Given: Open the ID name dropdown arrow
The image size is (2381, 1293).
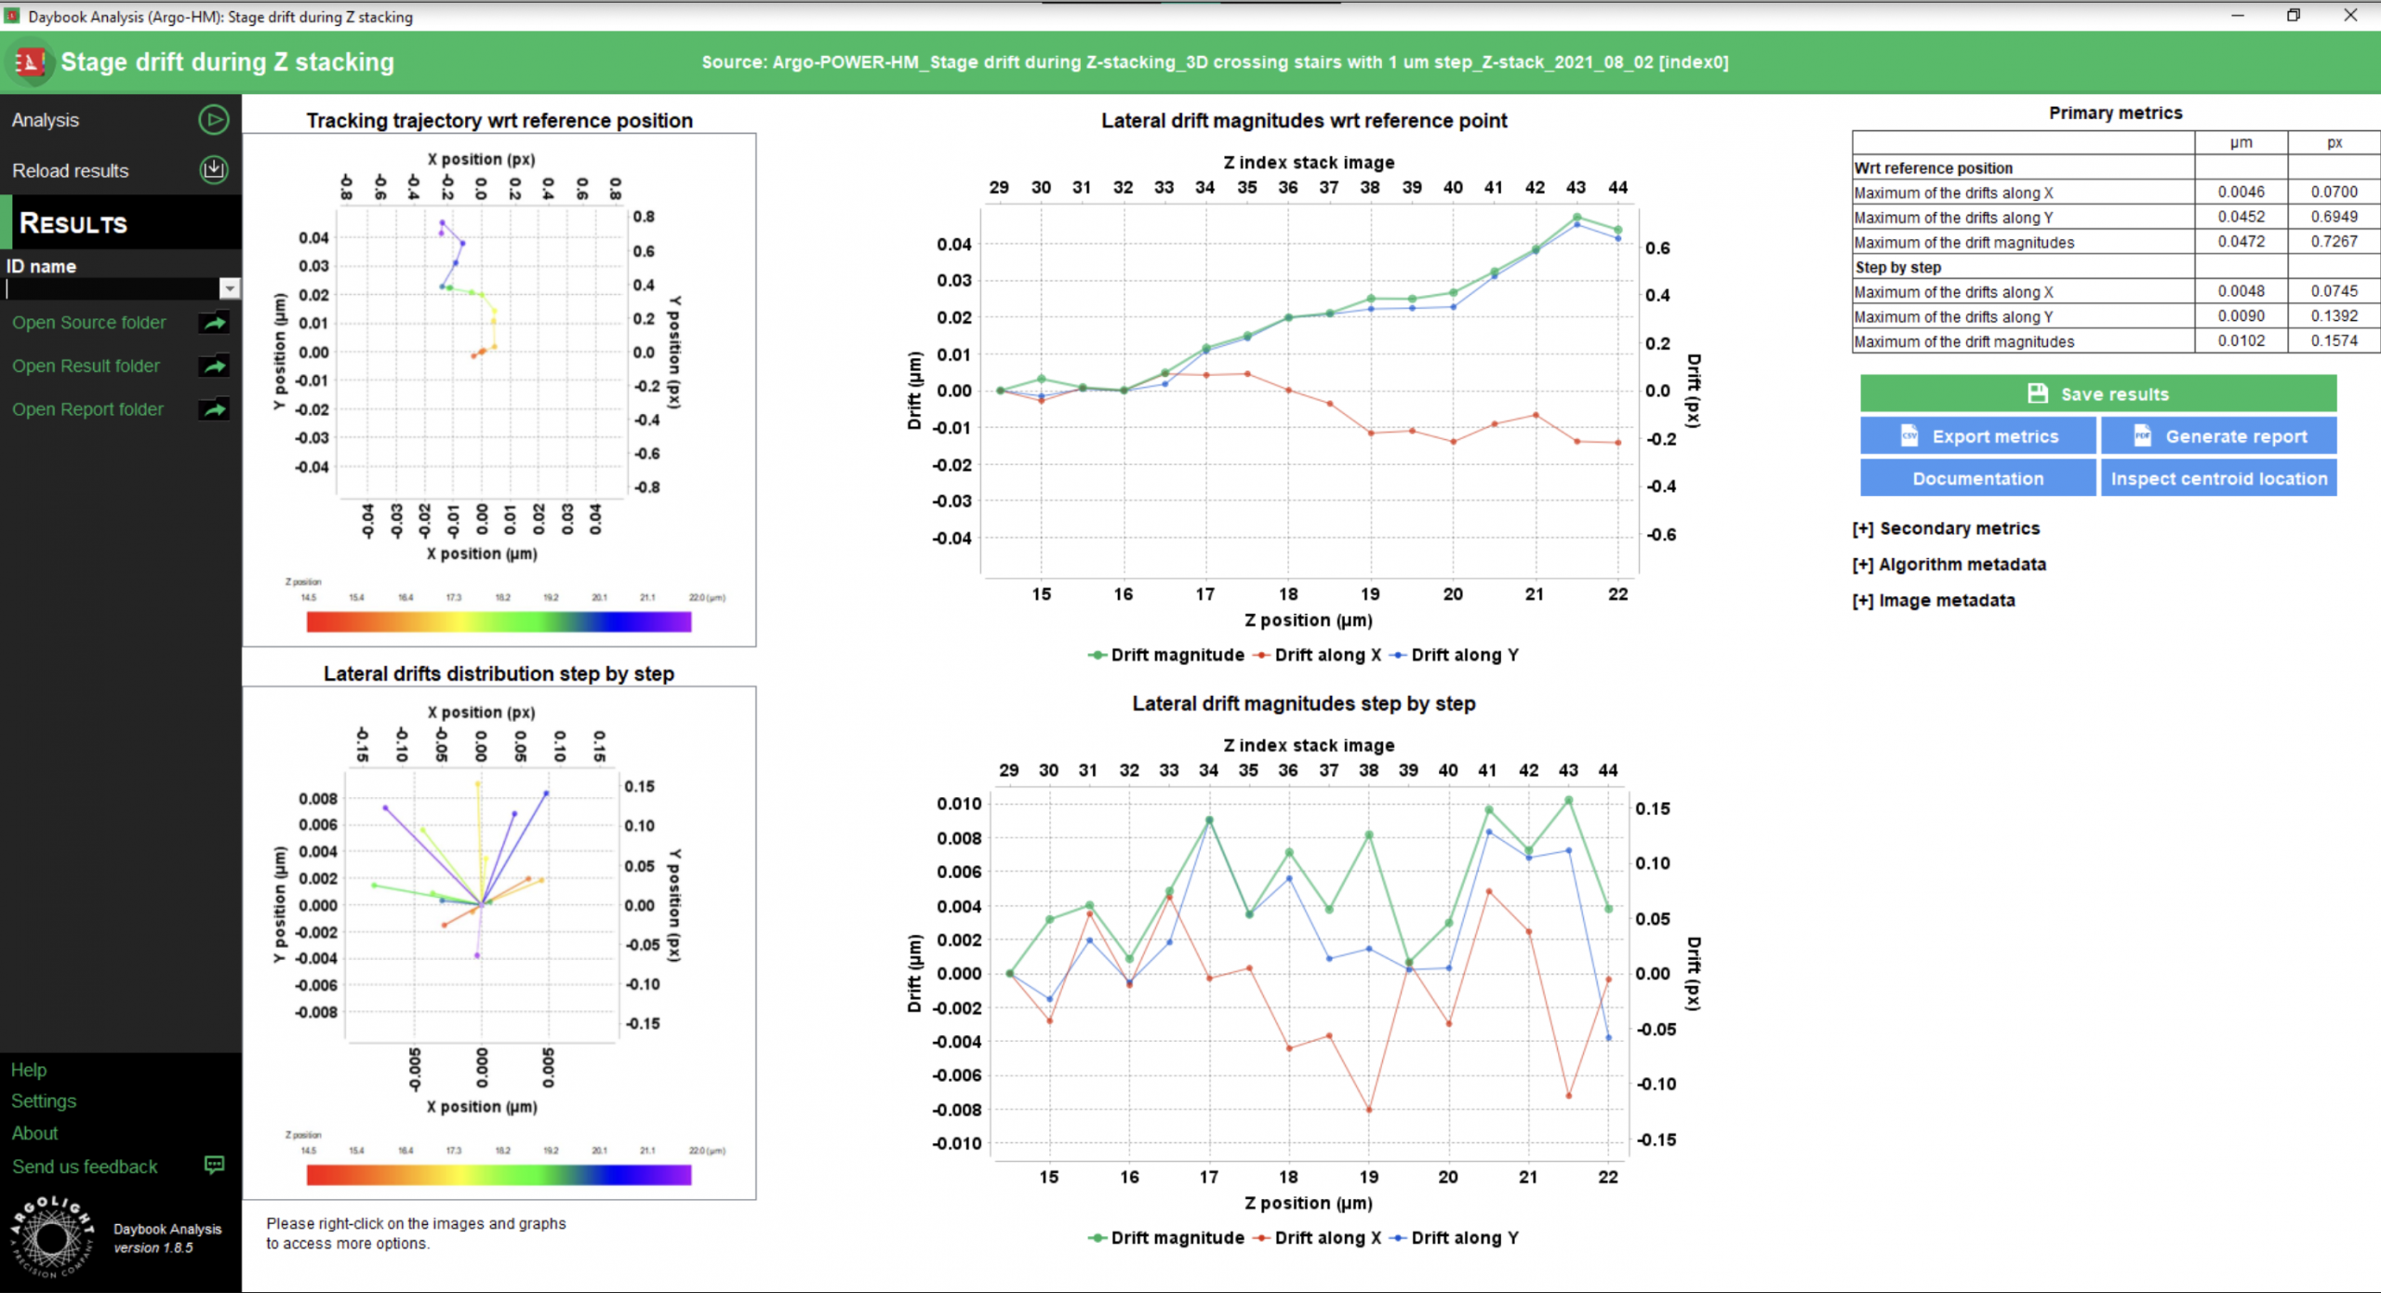Looking at the screenshot, I should tap(229, 288).
